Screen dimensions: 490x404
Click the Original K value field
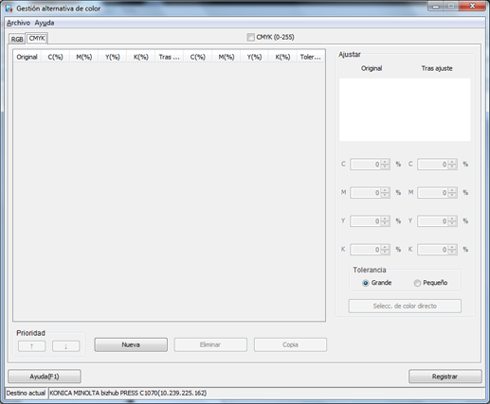click(366, 250)
